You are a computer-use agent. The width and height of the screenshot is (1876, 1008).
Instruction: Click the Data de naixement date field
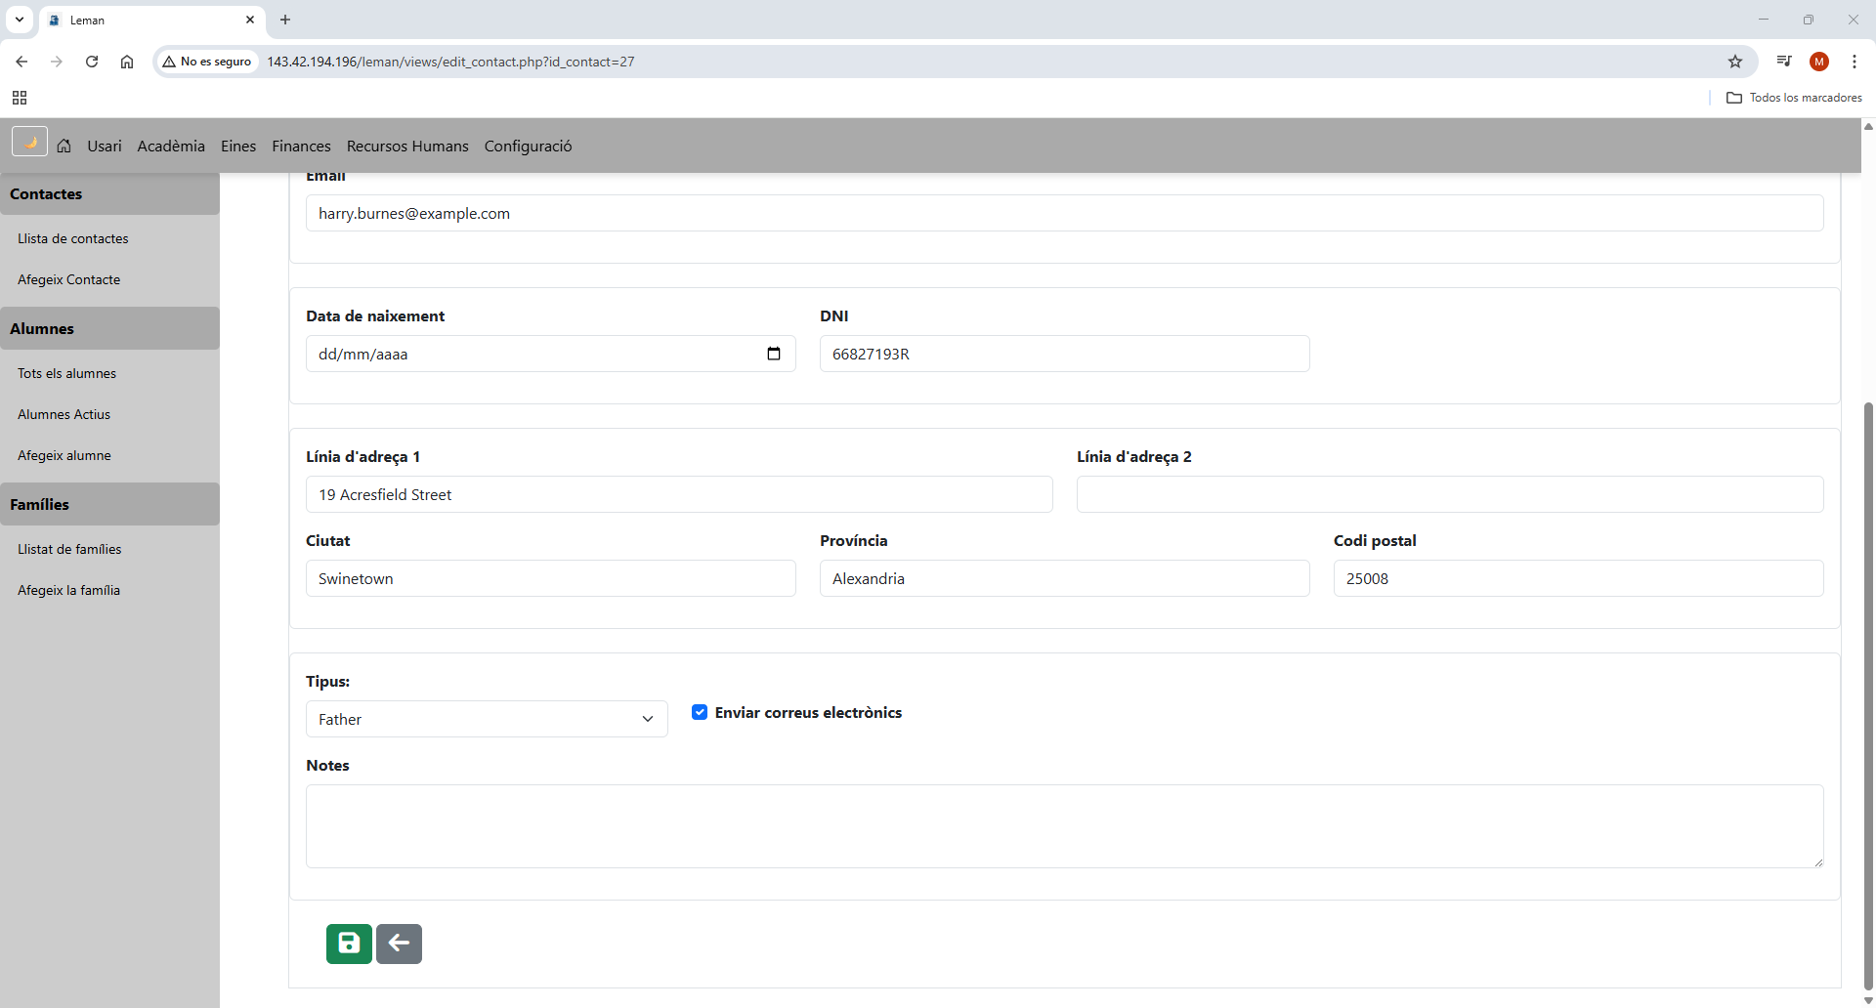pyautogui.click(x=550, y=354)
